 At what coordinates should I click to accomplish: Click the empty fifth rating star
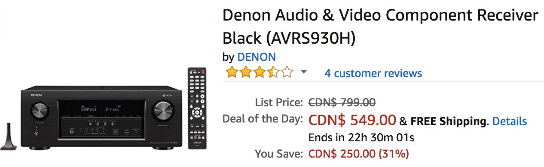[x=287, y=72]
